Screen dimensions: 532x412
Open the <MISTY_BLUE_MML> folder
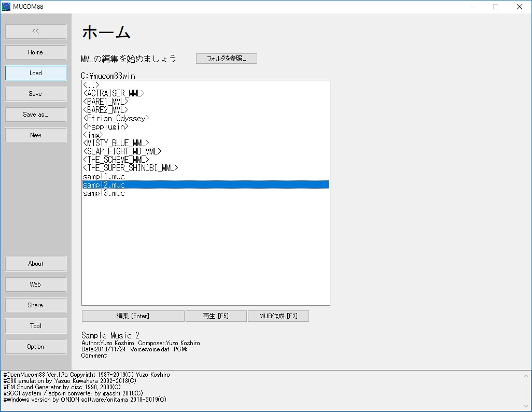[x=206, y=143]
